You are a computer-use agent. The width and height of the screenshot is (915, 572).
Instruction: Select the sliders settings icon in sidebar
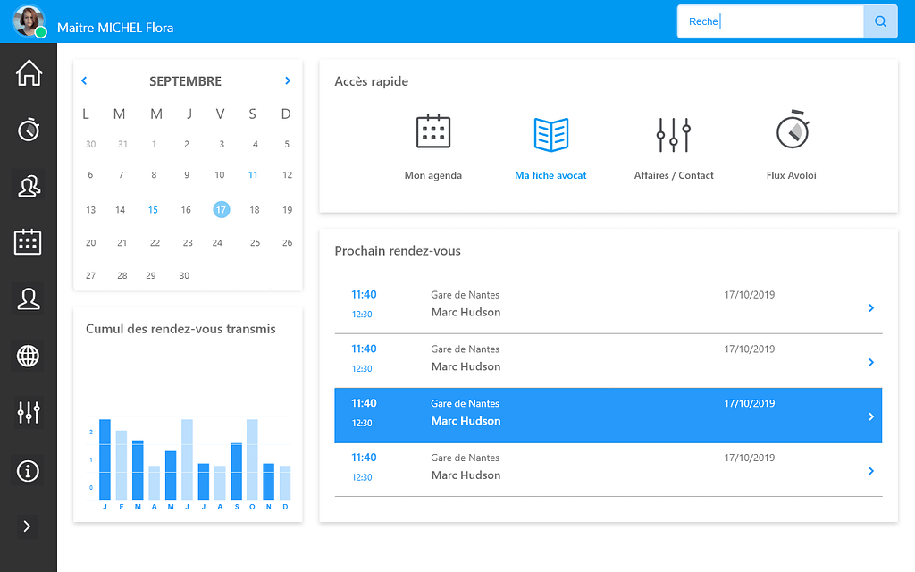pyautogui.click(x=29, y=412)
